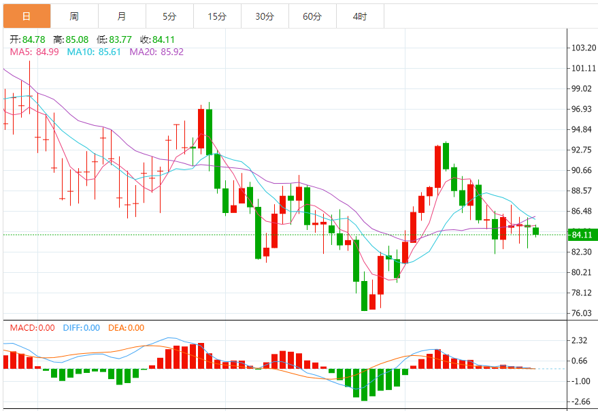
Task: Click the last green candlestick on the chart
Action: pyautogui.click(x=536, y=231)
